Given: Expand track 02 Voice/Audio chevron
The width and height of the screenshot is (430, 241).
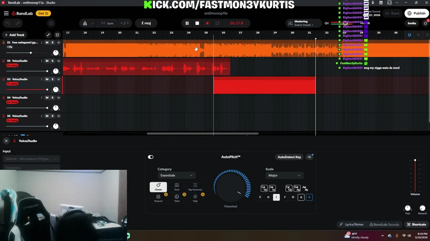Looking at the screenshot, I should tap(58, 61).
